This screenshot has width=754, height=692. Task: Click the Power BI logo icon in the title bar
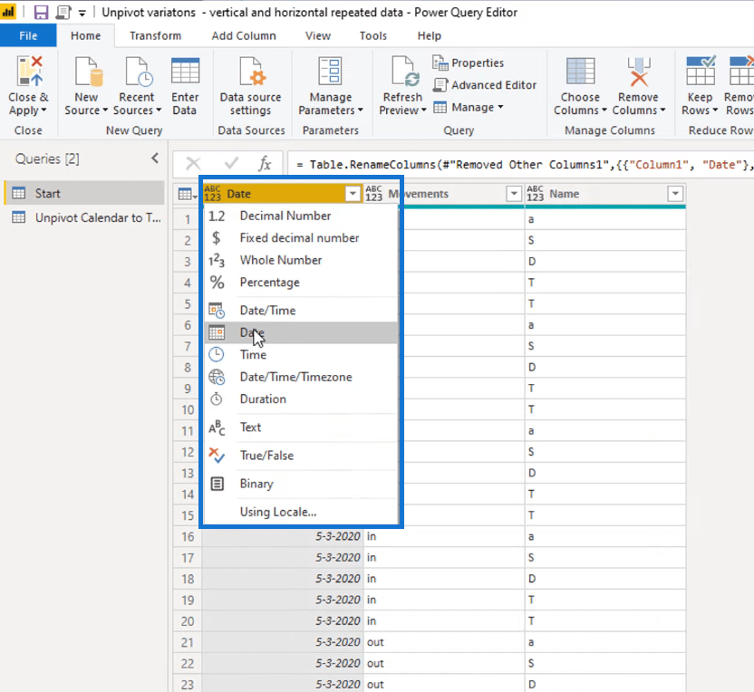click(x=8, y=12)
